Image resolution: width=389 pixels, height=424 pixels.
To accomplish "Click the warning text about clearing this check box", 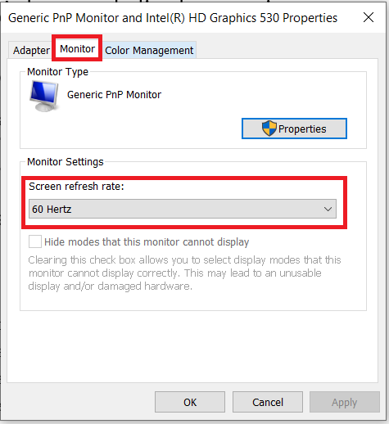I will pos(184,273).
